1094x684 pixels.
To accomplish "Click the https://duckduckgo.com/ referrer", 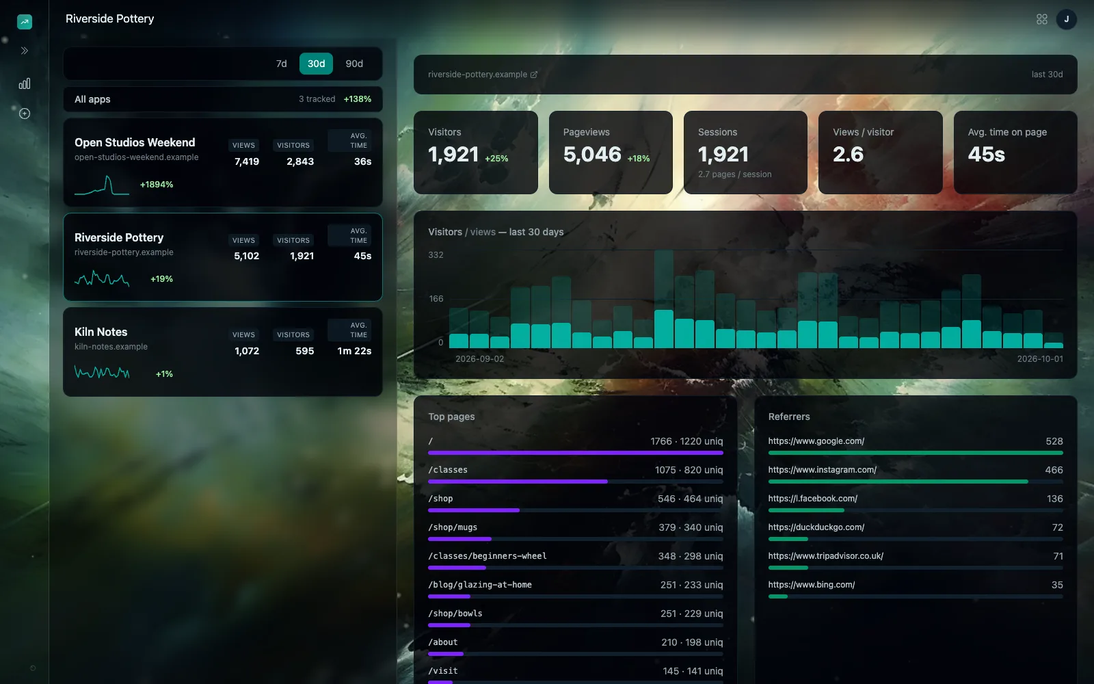I will pos(916,531).
